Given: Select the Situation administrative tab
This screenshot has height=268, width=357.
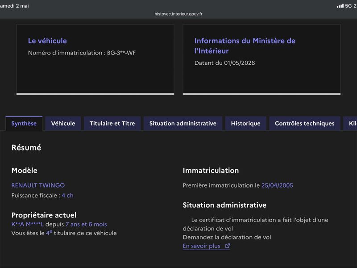Looking at the screenshot, I should (x=183, y=123).
